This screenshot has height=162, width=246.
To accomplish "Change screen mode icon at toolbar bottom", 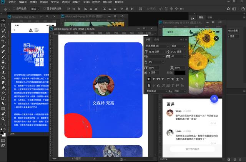I will point(3,145).
